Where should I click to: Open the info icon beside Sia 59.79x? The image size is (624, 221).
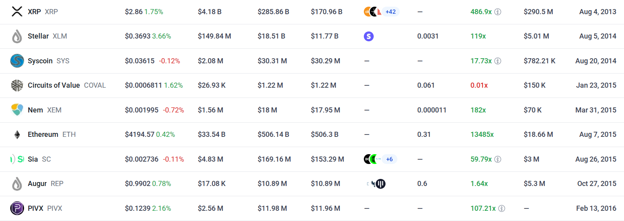click(498, 159)
